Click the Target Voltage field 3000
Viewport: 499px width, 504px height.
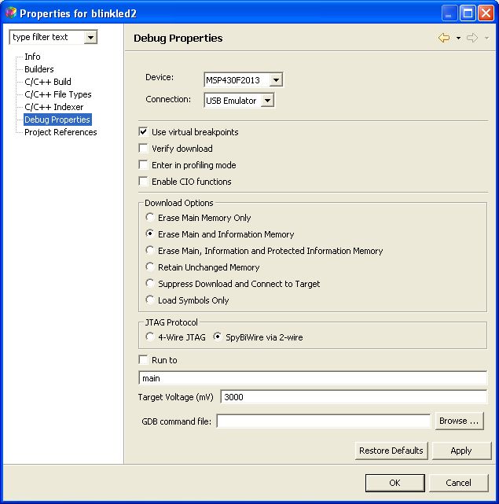354,397
